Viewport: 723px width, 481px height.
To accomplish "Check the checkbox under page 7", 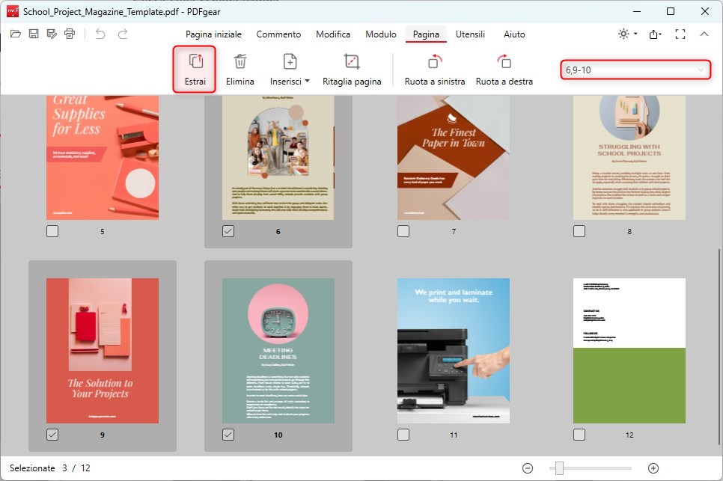I will click(403, 231).
